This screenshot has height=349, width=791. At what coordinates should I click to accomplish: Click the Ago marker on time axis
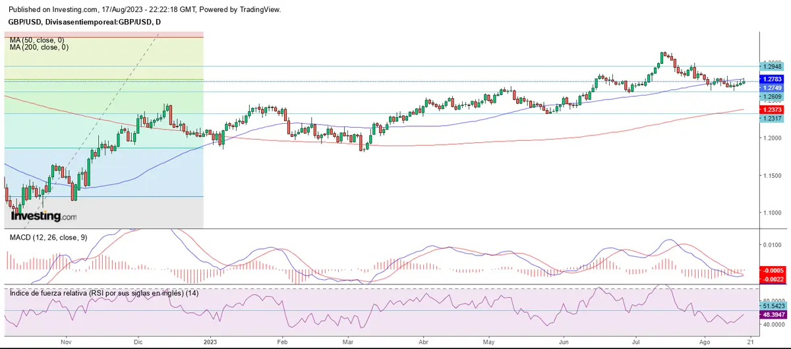705,342
